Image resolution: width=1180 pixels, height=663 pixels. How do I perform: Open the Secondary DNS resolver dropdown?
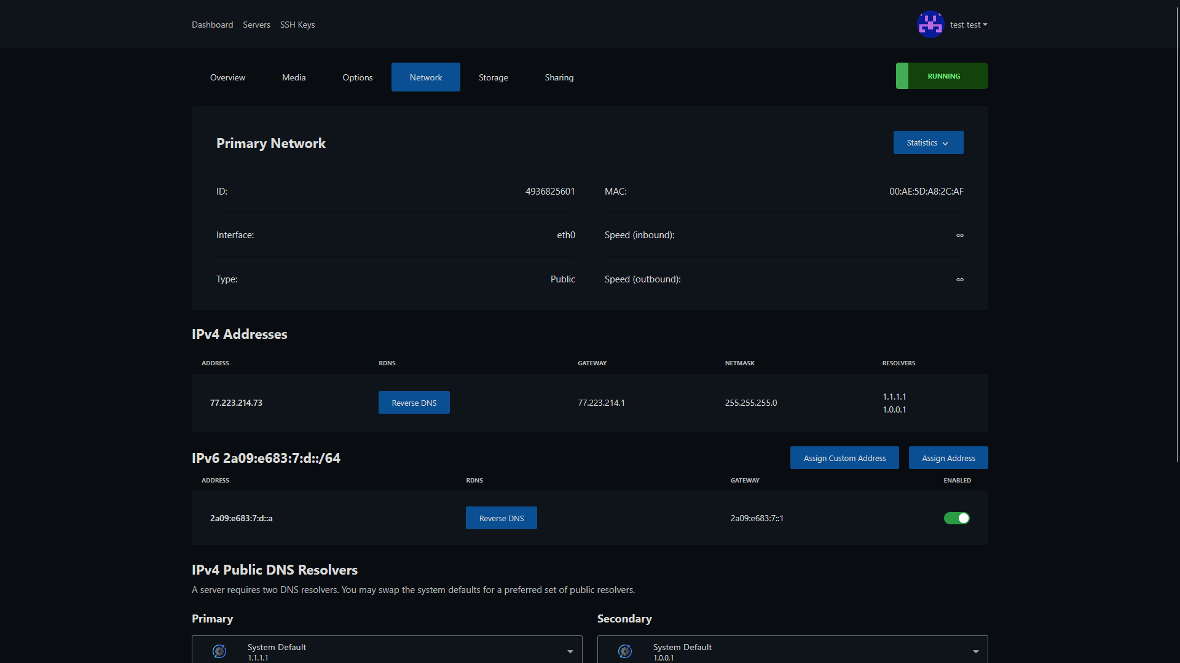pos(793,649)
